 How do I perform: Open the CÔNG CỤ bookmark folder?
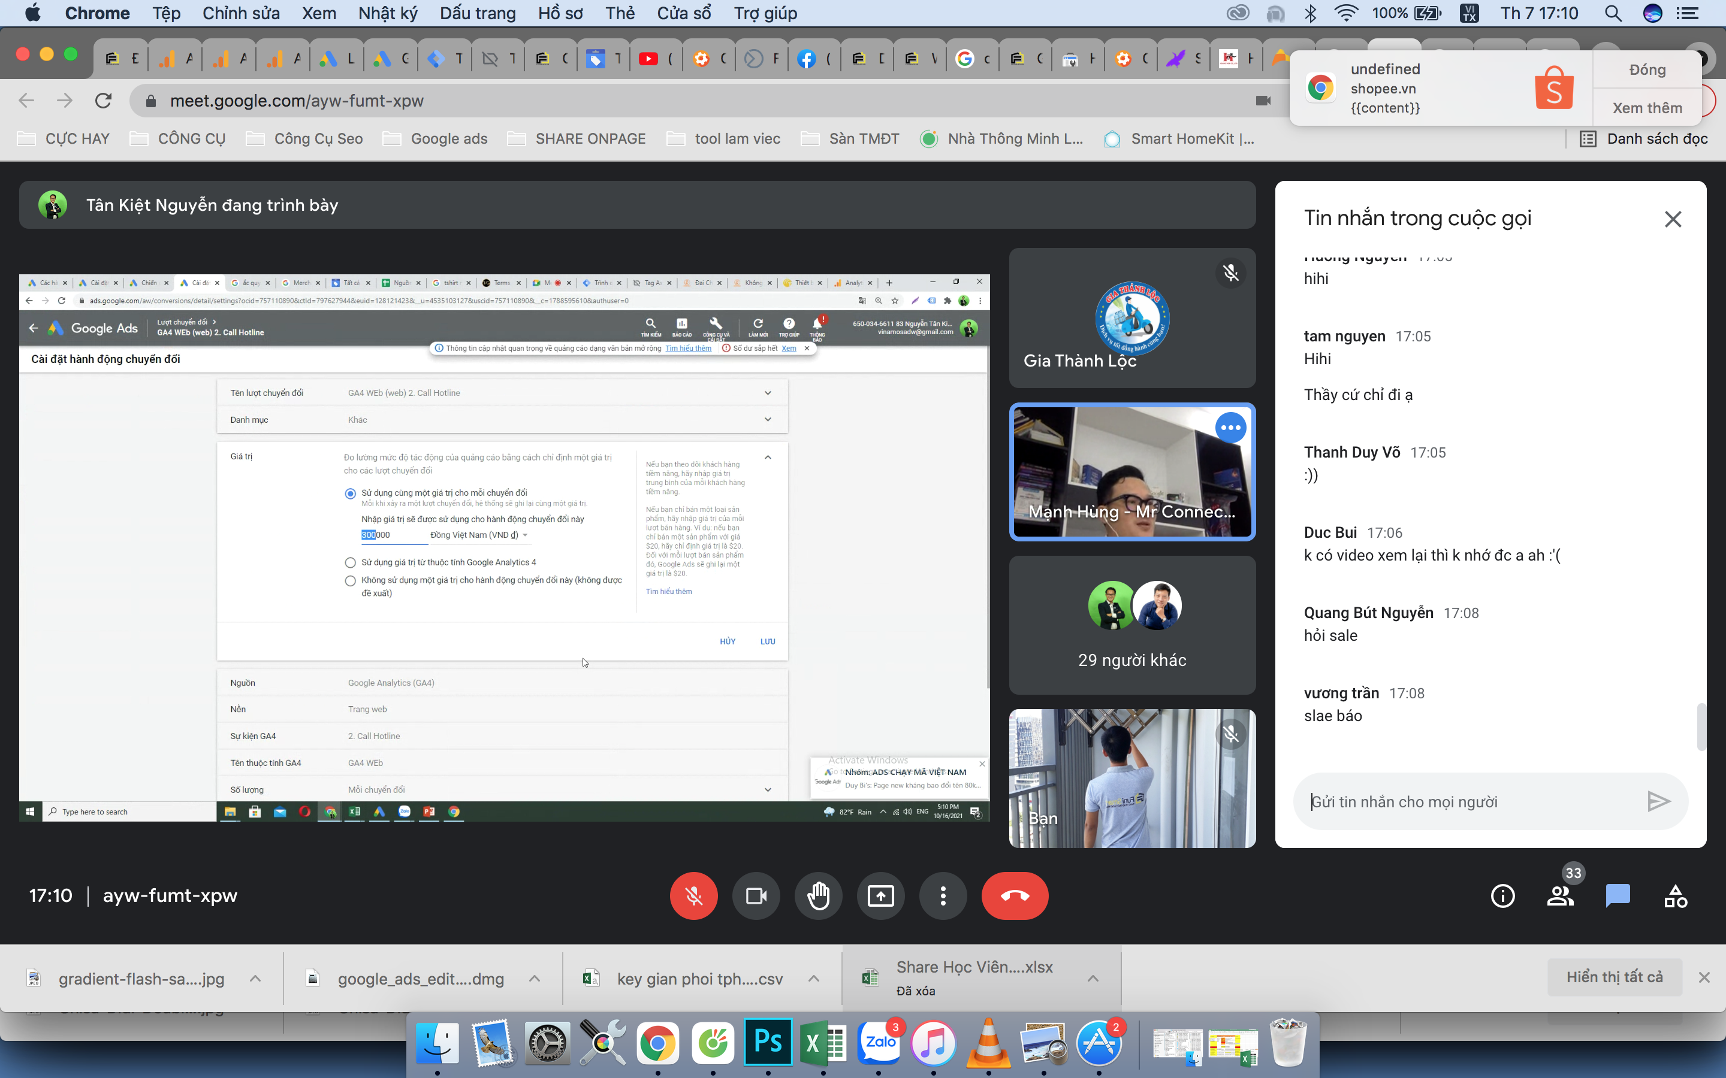tap(177, 138)
